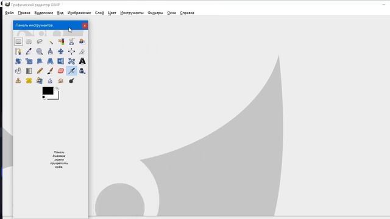The height and width of the screenshot is (219, 390).
Task: Select the Heal tool
Action: (x=29, y=81)
